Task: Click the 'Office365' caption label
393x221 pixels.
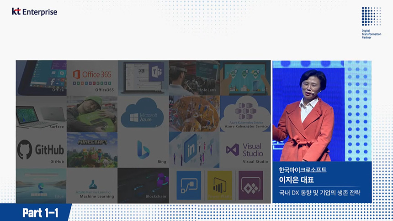Action: 105,90
